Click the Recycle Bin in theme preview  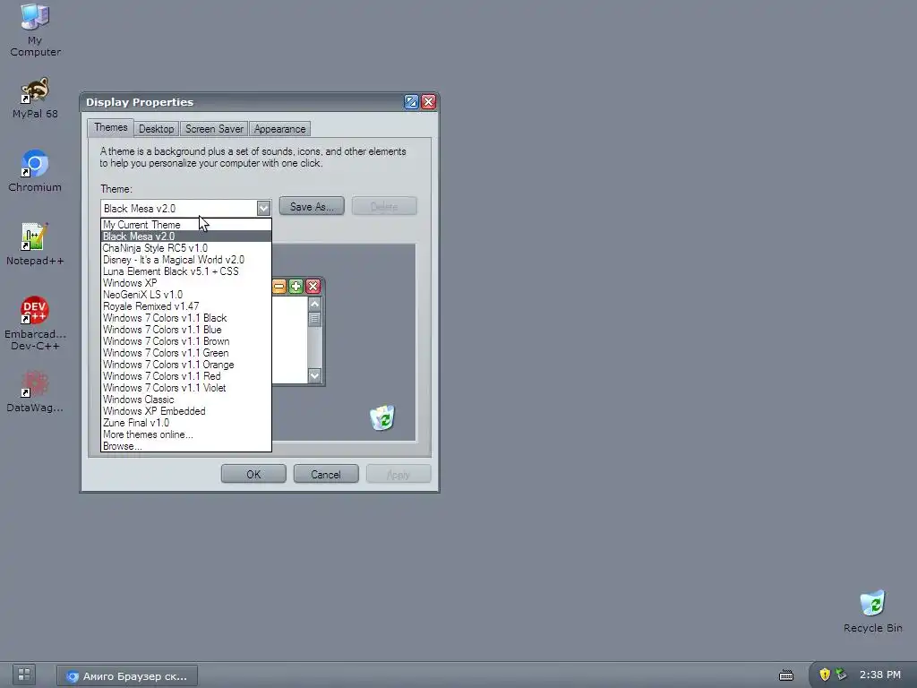pos(382,417)
